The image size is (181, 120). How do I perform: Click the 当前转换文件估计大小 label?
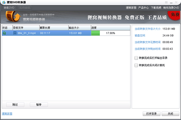[148, 29]
